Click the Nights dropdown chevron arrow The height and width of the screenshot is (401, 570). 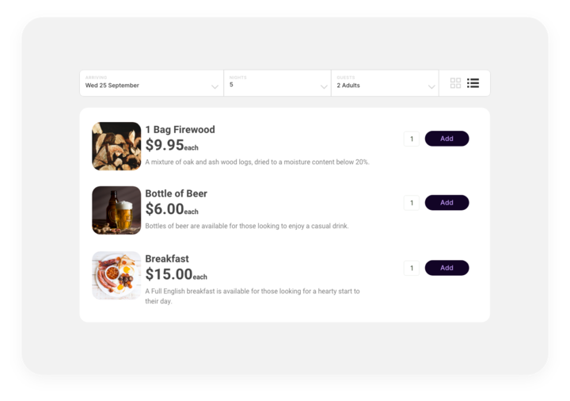tap(323, 86)
